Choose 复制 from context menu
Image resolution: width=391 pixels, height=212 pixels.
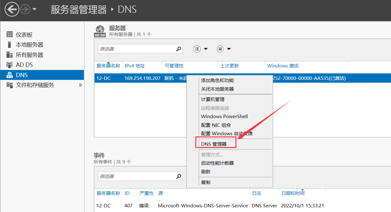pos(206,182)
